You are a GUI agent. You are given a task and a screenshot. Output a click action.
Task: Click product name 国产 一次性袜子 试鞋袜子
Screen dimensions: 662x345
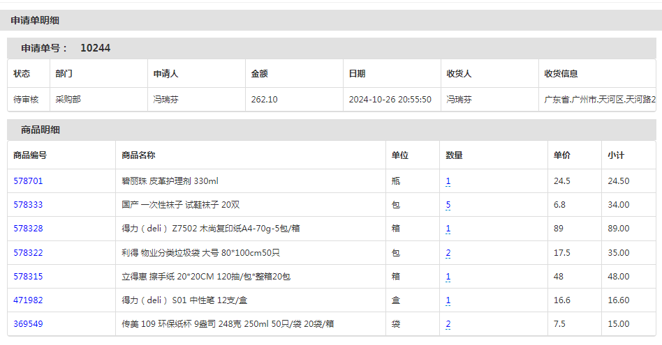coord(181,205)
